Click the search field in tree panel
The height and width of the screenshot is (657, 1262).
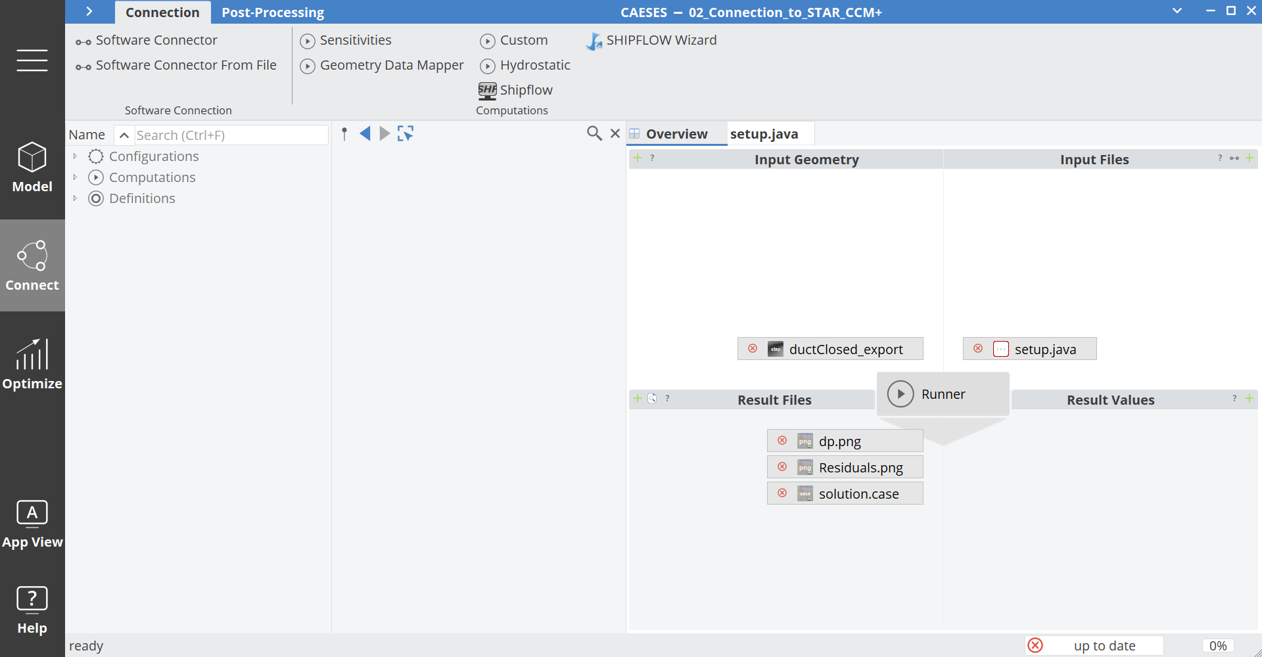231,135
